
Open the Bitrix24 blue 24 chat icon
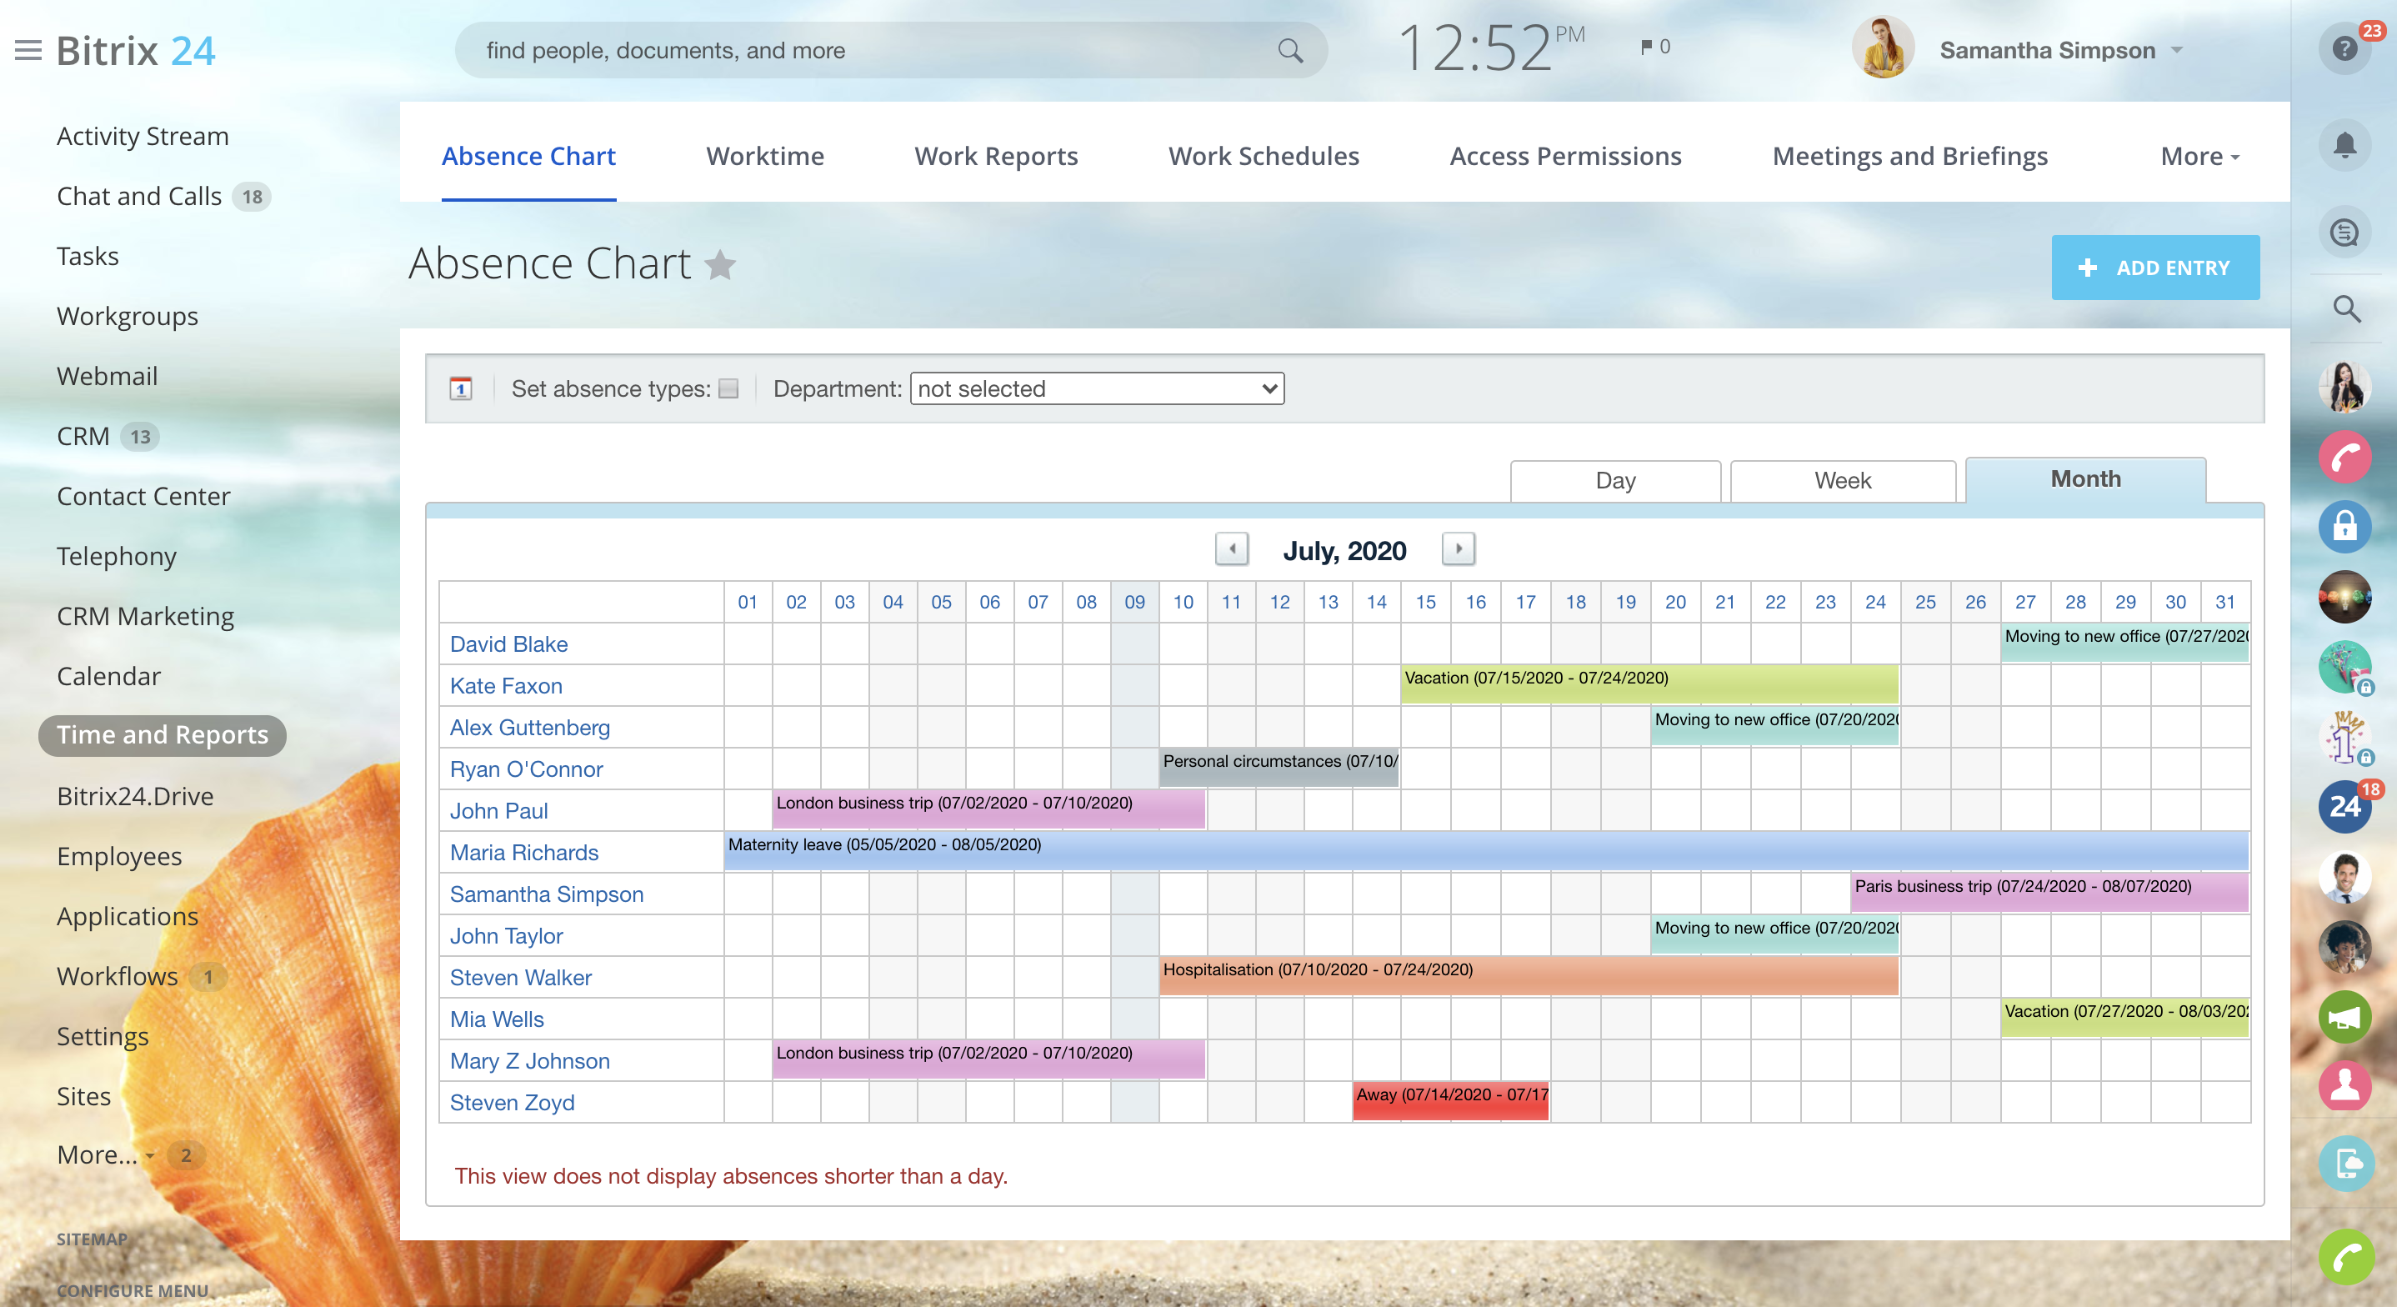(2344, 806)
